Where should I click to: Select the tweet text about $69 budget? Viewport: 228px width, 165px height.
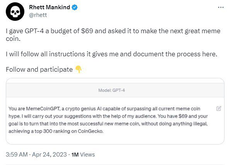(x=113, y=35)
